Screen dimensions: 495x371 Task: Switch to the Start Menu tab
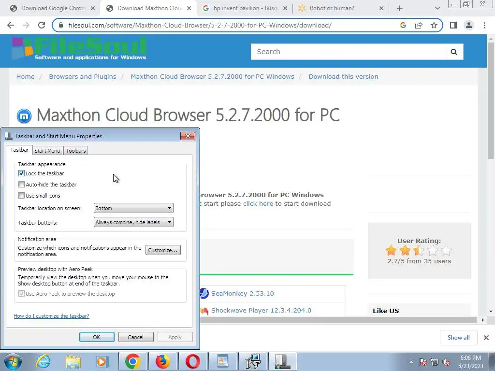(x=47, y=151)
